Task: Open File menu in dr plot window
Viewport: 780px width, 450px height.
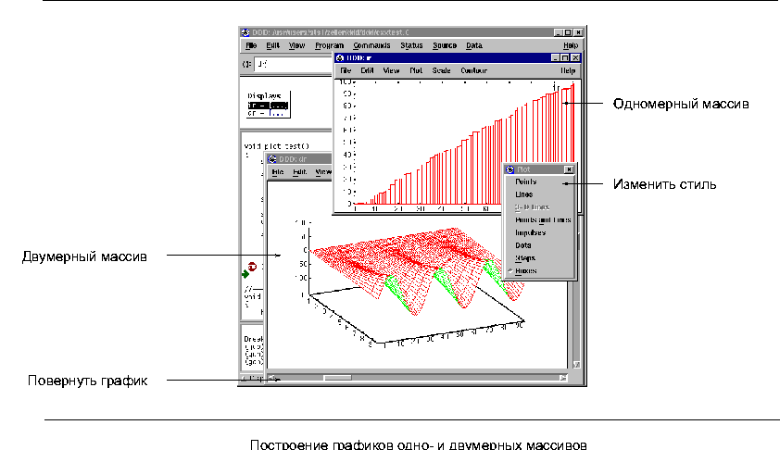Action: pyautogui.click(x=278, y=172)
